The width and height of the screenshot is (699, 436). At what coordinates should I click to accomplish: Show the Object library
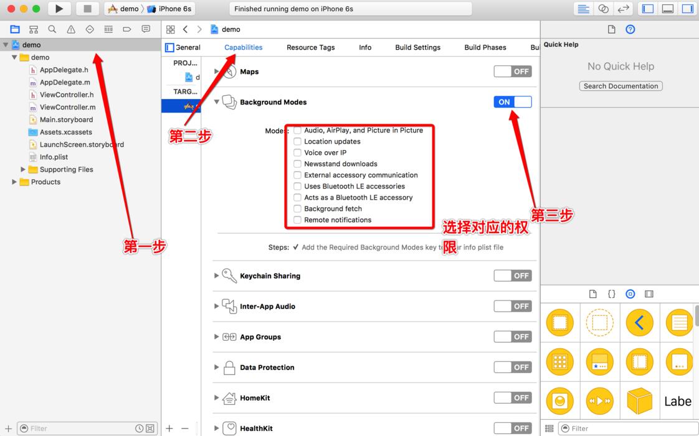point(630,294)
